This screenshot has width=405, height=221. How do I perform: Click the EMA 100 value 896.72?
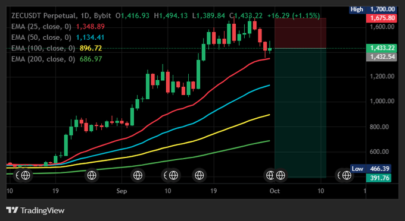pyautogui.click(x=91, y=48)
